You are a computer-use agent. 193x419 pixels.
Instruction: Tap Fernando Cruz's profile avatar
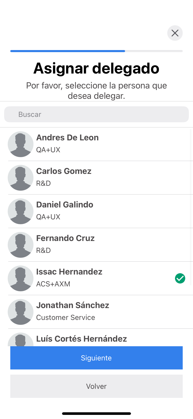[x=21, y=245]
